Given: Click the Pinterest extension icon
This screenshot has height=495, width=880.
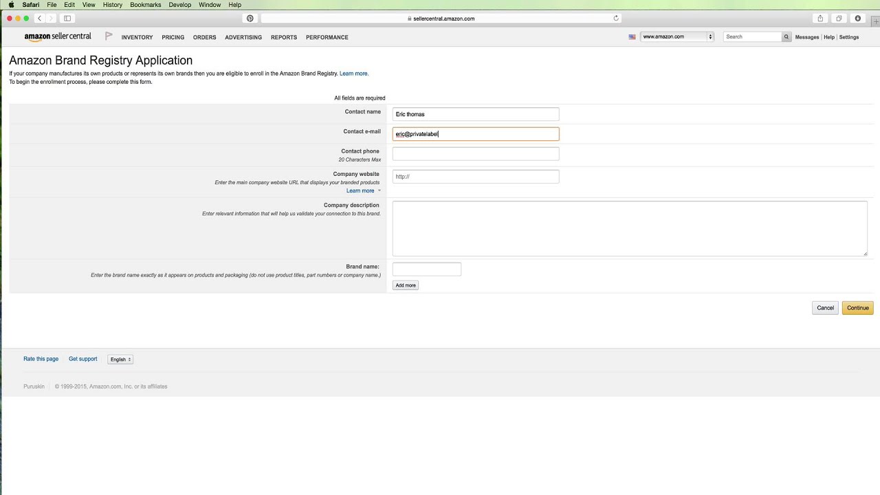Looking at the screenshot, I should point(250,19).
